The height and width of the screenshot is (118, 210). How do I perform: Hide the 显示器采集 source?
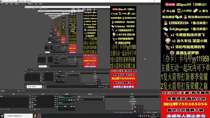pos(55,105)
